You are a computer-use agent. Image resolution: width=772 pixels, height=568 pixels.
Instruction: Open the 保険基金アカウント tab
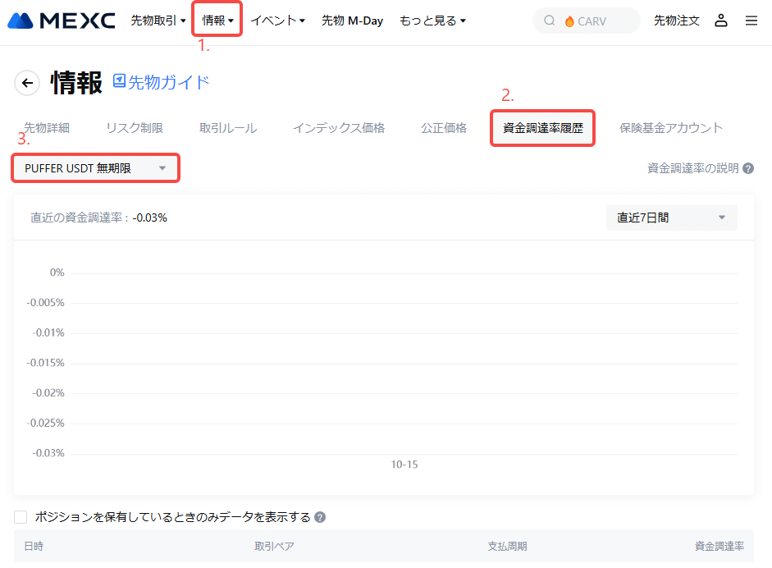pyautogui.click(x=671, y=128)
